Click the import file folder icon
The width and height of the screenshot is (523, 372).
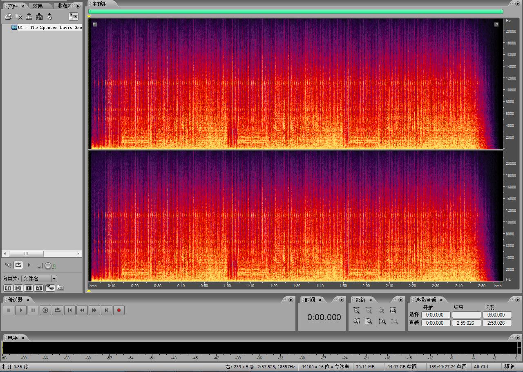pyautogui.click(x=8, y=17)
